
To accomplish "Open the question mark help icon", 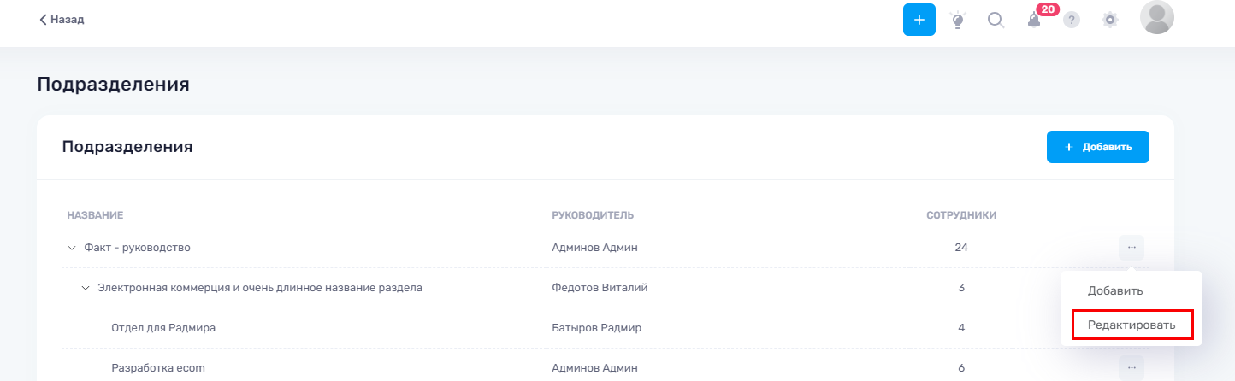I will pos(1072,20).
